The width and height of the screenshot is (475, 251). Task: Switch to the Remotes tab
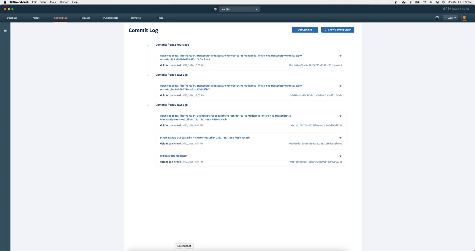click(x=136, y=18)
